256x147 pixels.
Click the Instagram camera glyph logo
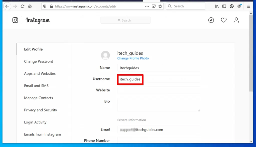15,20
